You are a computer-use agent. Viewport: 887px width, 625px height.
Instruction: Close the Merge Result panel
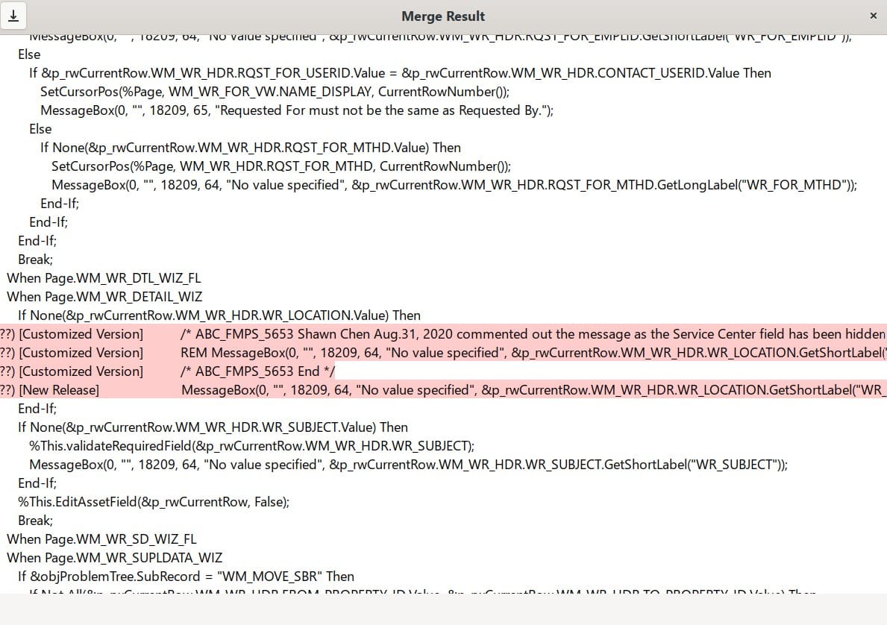tap(873, 16)
